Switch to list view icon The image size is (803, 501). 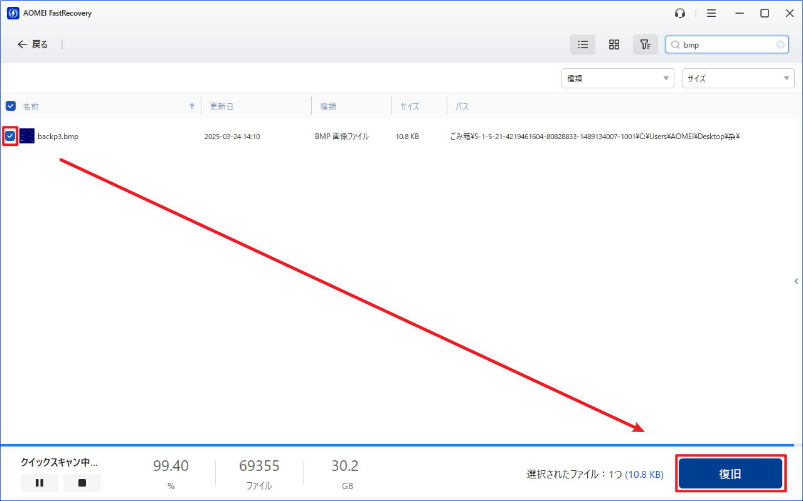click(583, 44)
